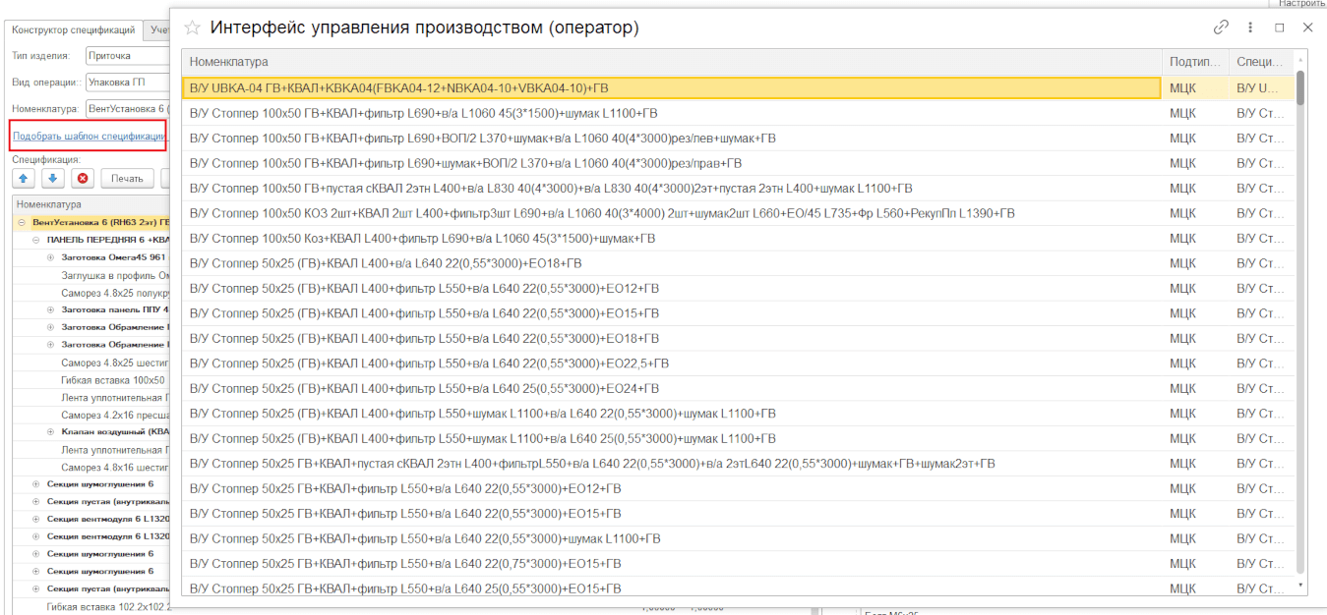Copy the link using the chain icon

click(x=1221, y=28)
